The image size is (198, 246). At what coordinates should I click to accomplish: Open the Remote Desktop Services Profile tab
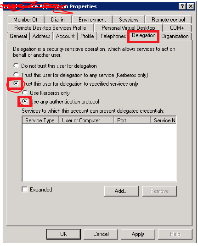[50, 28]
